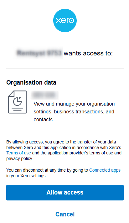Click the divider line above Organisation data
The width and height of the screenshot is (129, 223).
tap(65, 68)
